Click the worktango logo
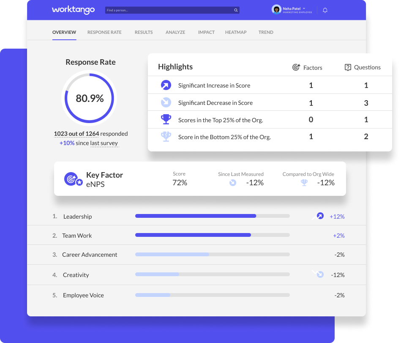Viewport: 401px width, 343px height. click(73, 10)
